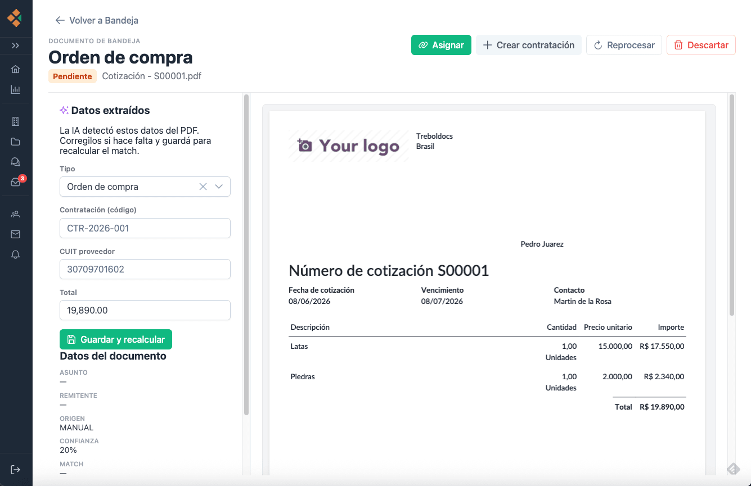Click the green Asignar button
The height and width of the screenshot is (486, 751).
pos(441,45)
